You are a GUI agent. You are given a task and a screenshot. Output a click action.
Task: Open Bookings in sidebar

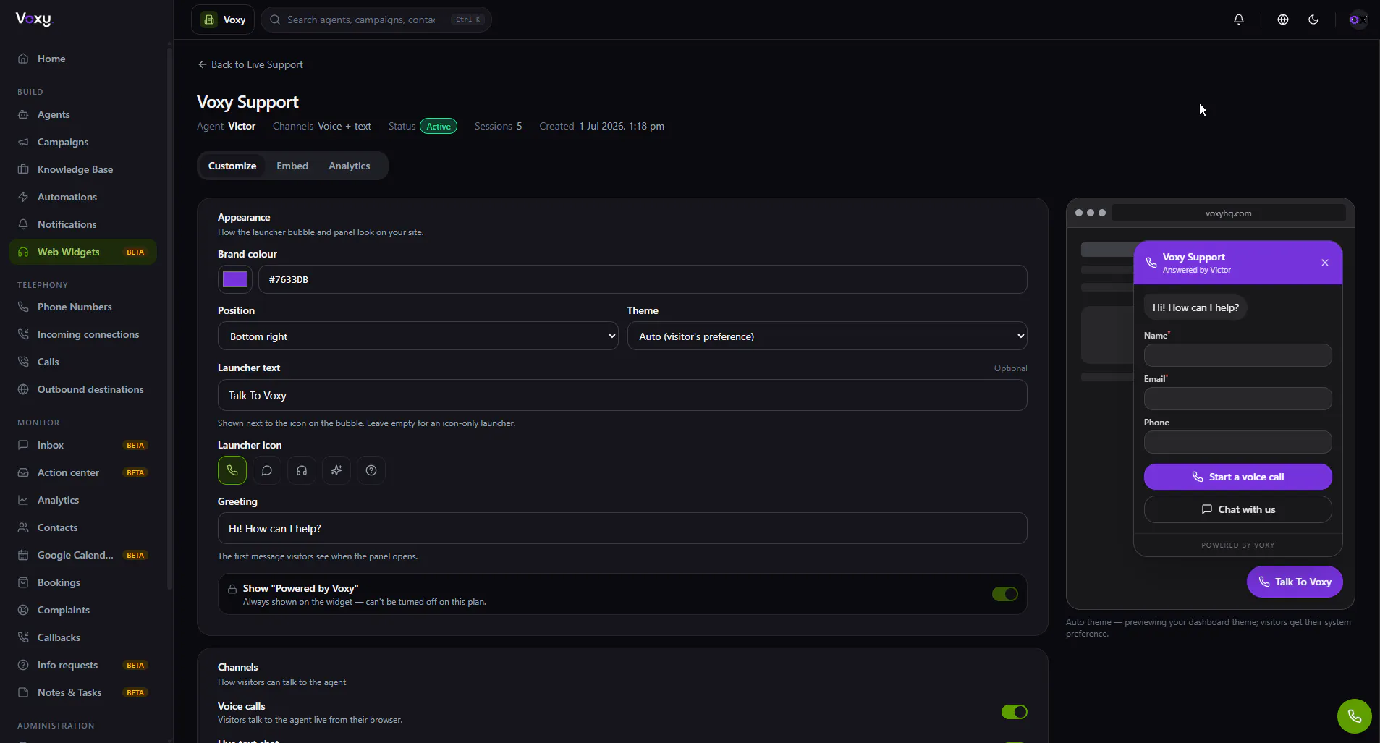[82, 582]
